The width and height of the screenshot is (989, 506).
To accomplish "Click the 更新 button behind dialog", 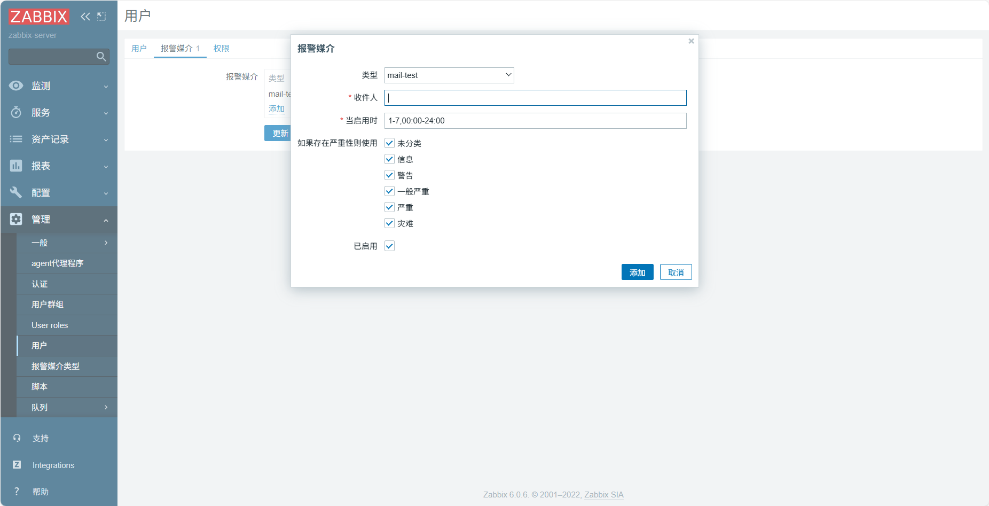I will coord(278,133).
